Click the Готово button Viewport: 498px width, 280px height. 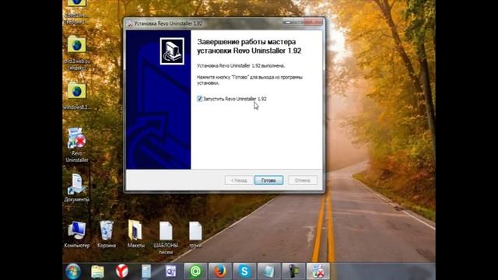pos(268,180)
